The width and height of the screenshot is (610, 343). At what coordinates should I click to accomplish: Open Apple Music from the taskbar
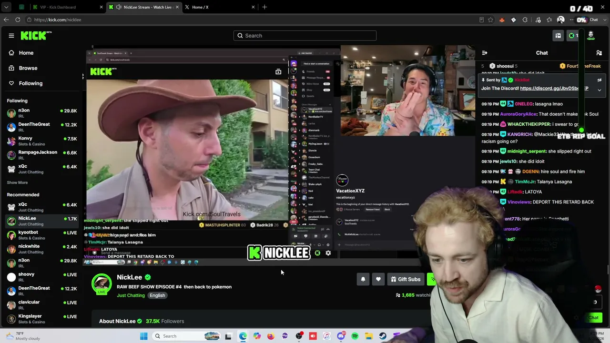click(327, 336)
